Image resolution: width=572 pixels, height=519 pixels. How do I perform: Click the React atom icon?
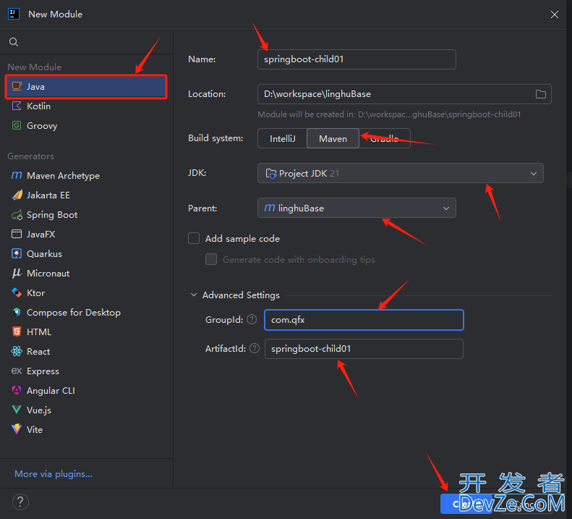17,351
